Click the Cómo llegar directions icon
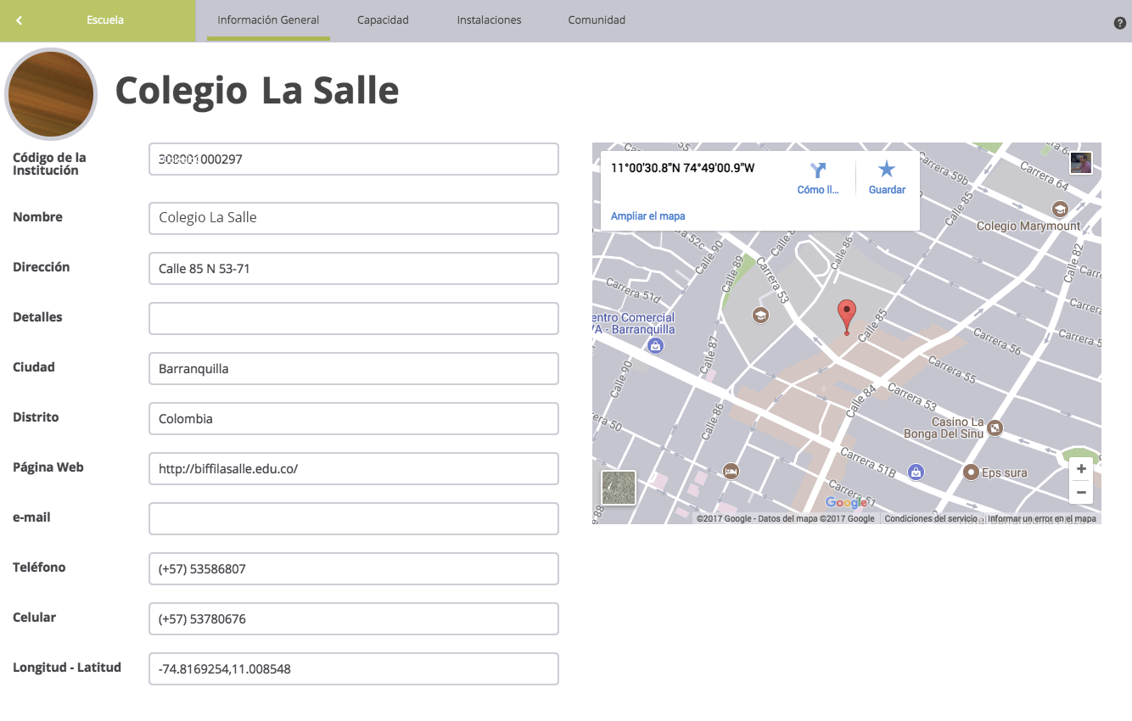Image resolution: width=1132 pixels, height=721 pixels. (818, 170)
